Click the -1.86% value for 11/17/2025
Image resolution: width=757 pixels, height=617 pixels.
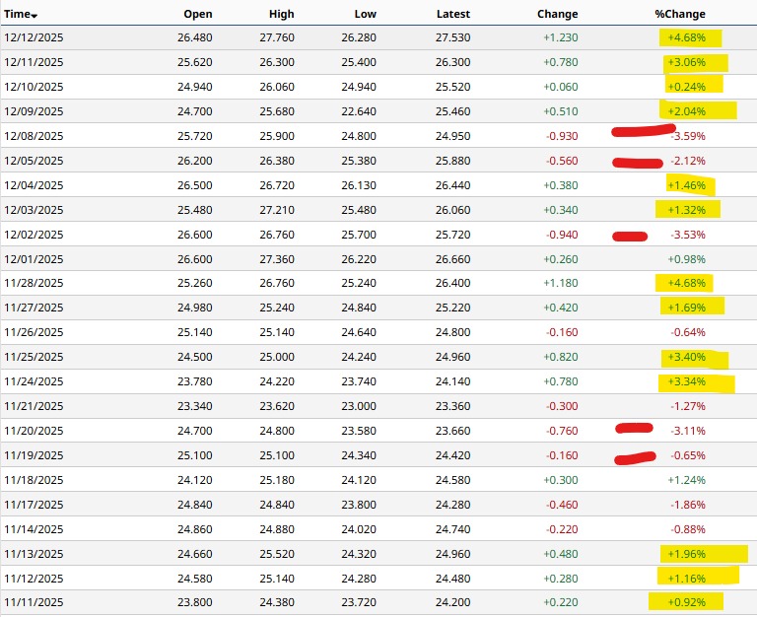click(x=687, y=505)
